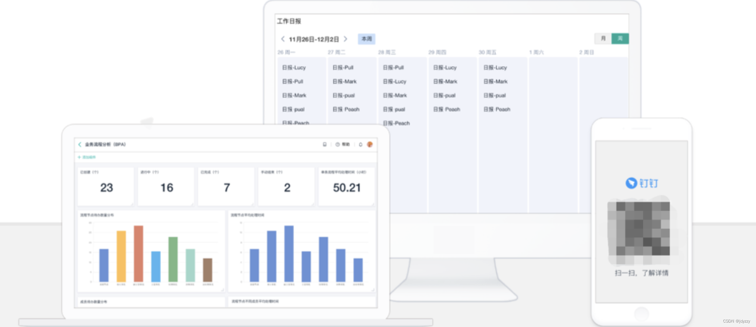Viewport: 756px width, 327px height.
Task: Select the 29 周四 day header
Action: point(437,52)
